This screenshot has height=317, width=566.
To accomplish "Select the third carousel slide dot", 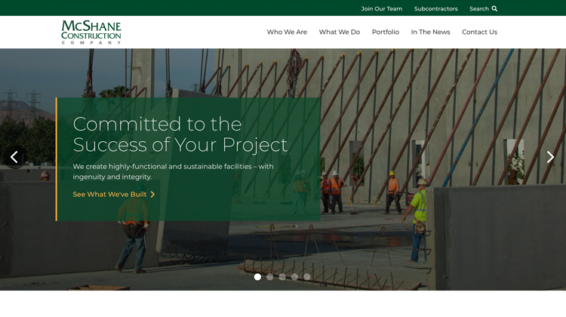I will [282, 276].
